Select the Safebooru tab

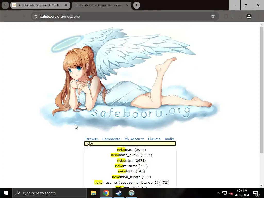coord(102,5)
